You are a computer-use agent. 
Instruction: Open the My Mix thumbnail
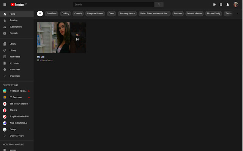pos(61,37)
